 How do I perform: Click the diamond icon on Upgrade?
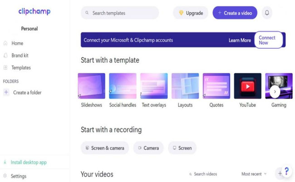181,13
